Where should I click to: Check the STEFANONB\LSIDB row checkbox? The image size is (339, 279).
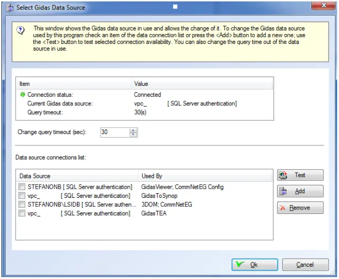pyautogui.click(x=22, y=204)
